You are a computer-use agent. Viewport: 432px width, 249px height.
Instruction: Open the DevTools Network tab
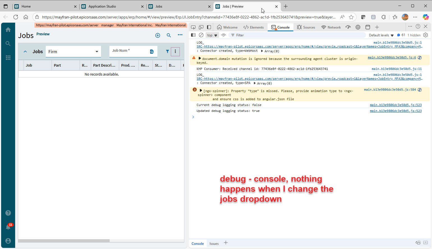coord(331,27)
